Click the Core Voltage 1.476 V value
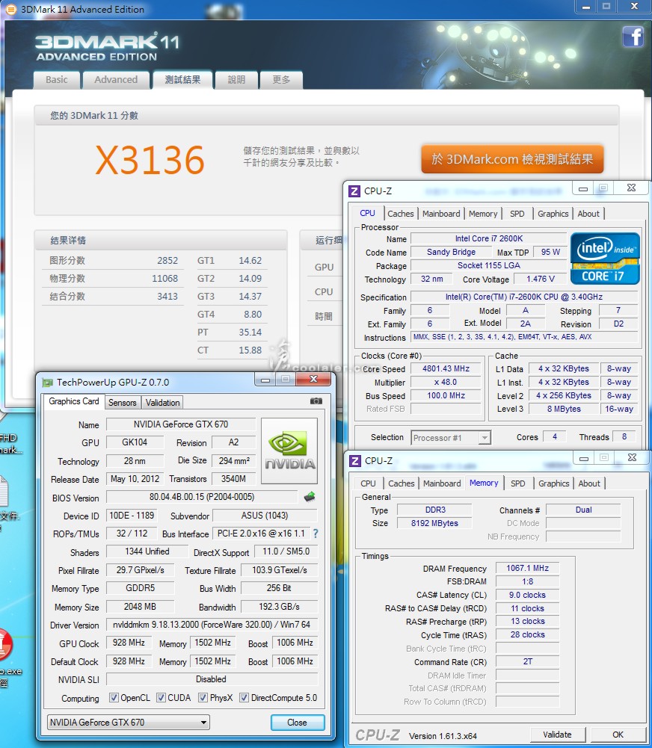The height and width of the screenshot is (748, 652). coord(541,279)
